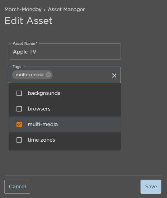Check the backgrounds checkbox
This screenshot has width=167, height=198.
click(19, 93)
